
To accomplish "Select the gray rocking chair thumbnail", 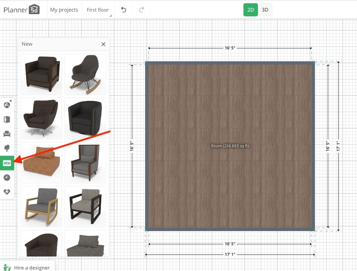I will click(85, 74).
